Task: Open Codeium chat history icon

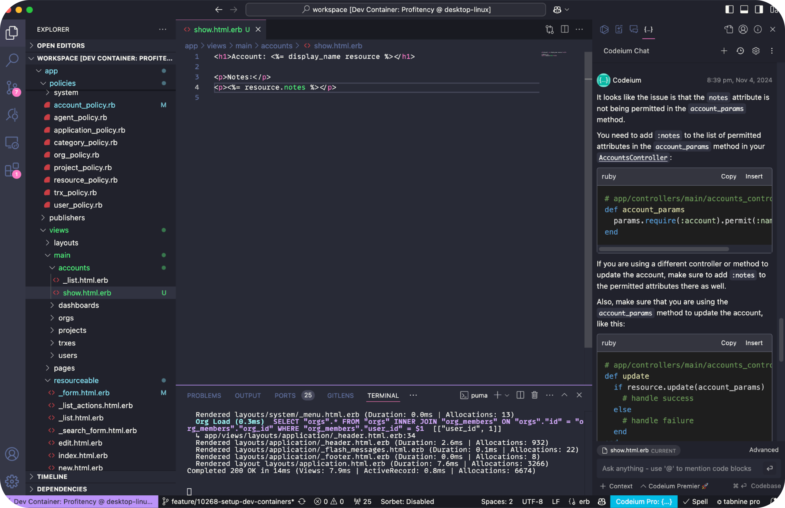Action: [740, 51]
